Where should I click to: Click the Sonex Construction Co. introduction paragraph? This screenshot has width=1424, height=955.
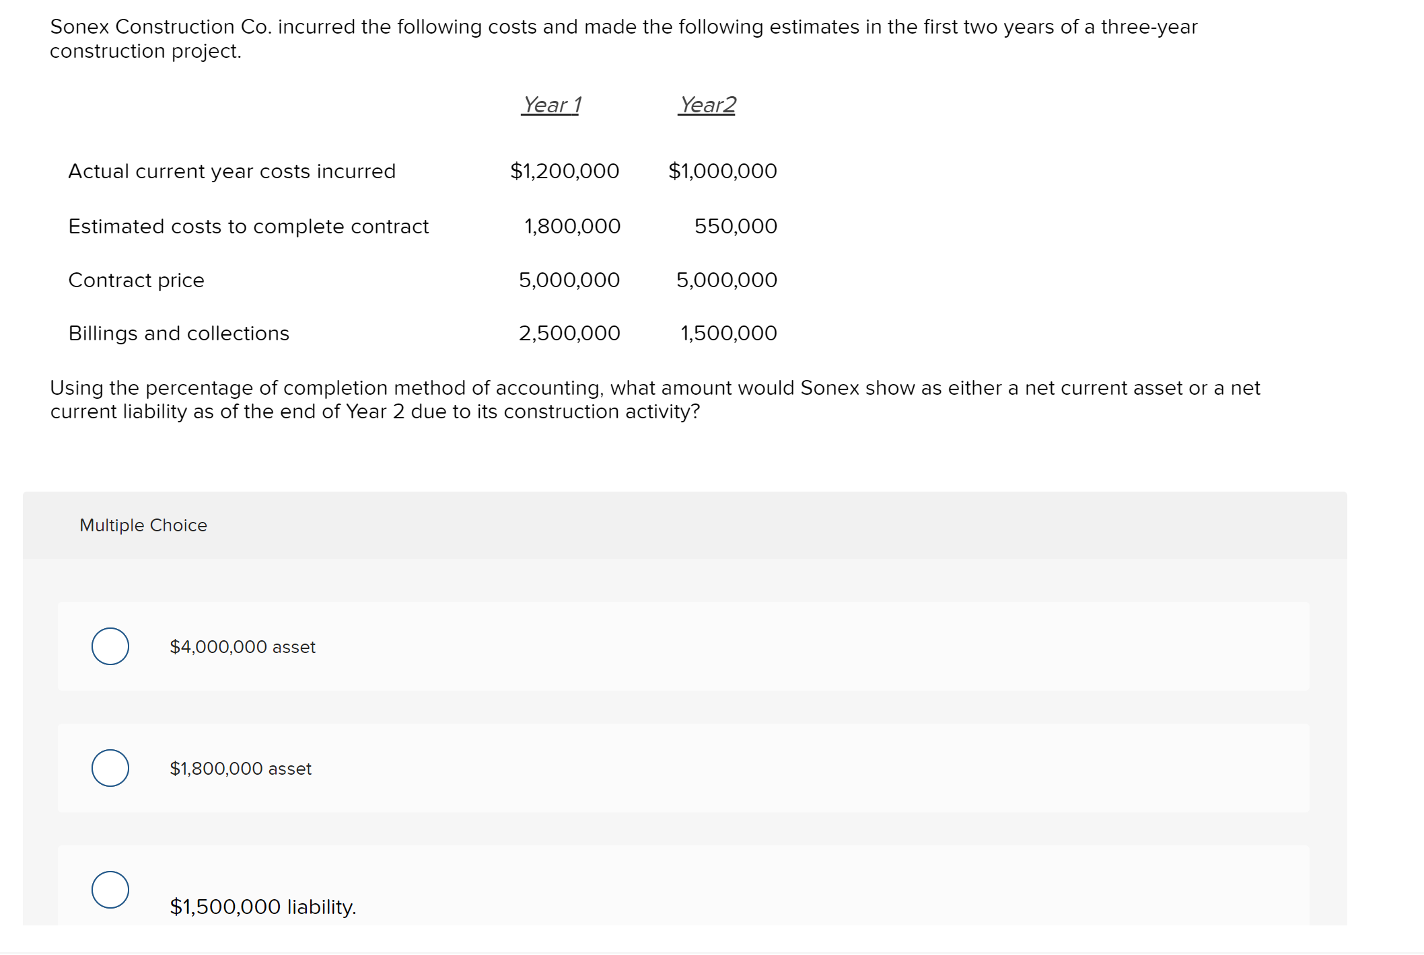click(625, 38)
